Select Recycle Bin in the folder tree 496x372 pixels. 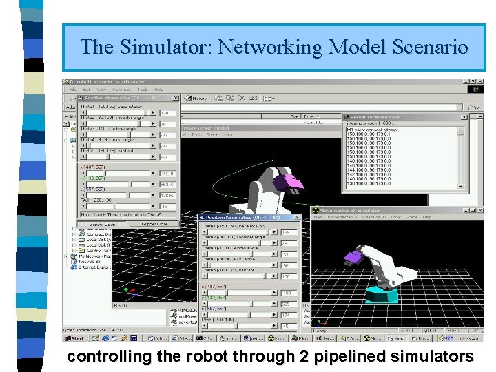87,262
